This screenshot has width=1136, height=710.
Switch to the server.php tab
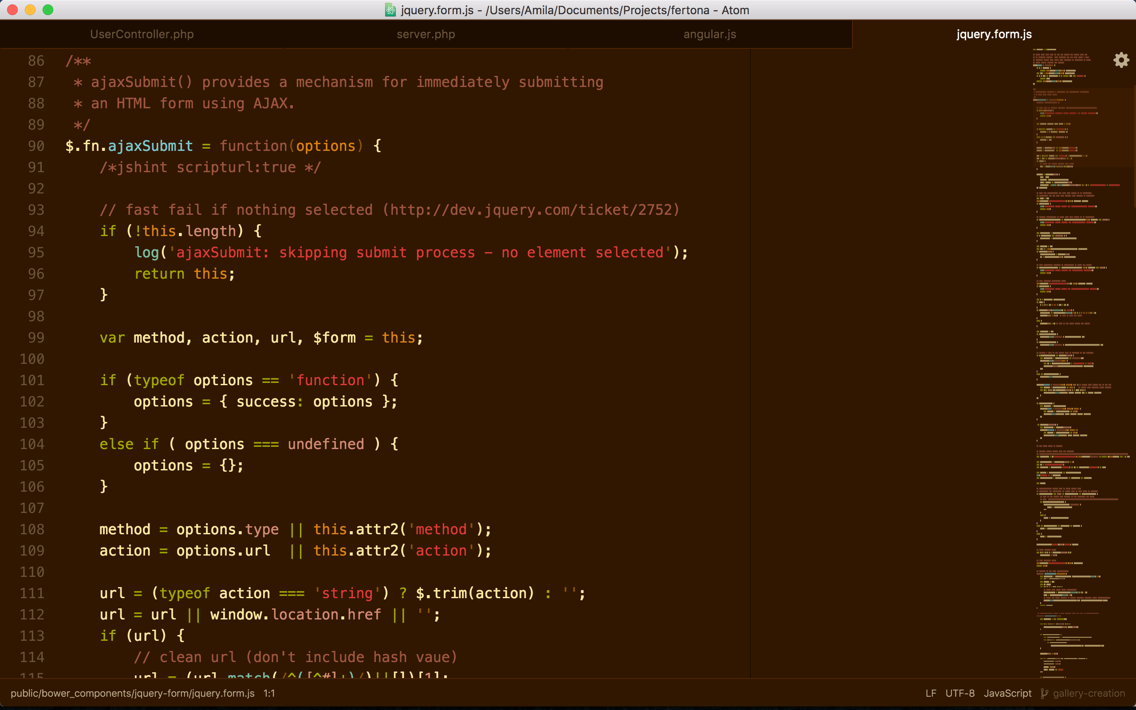[x=426, y=34]
